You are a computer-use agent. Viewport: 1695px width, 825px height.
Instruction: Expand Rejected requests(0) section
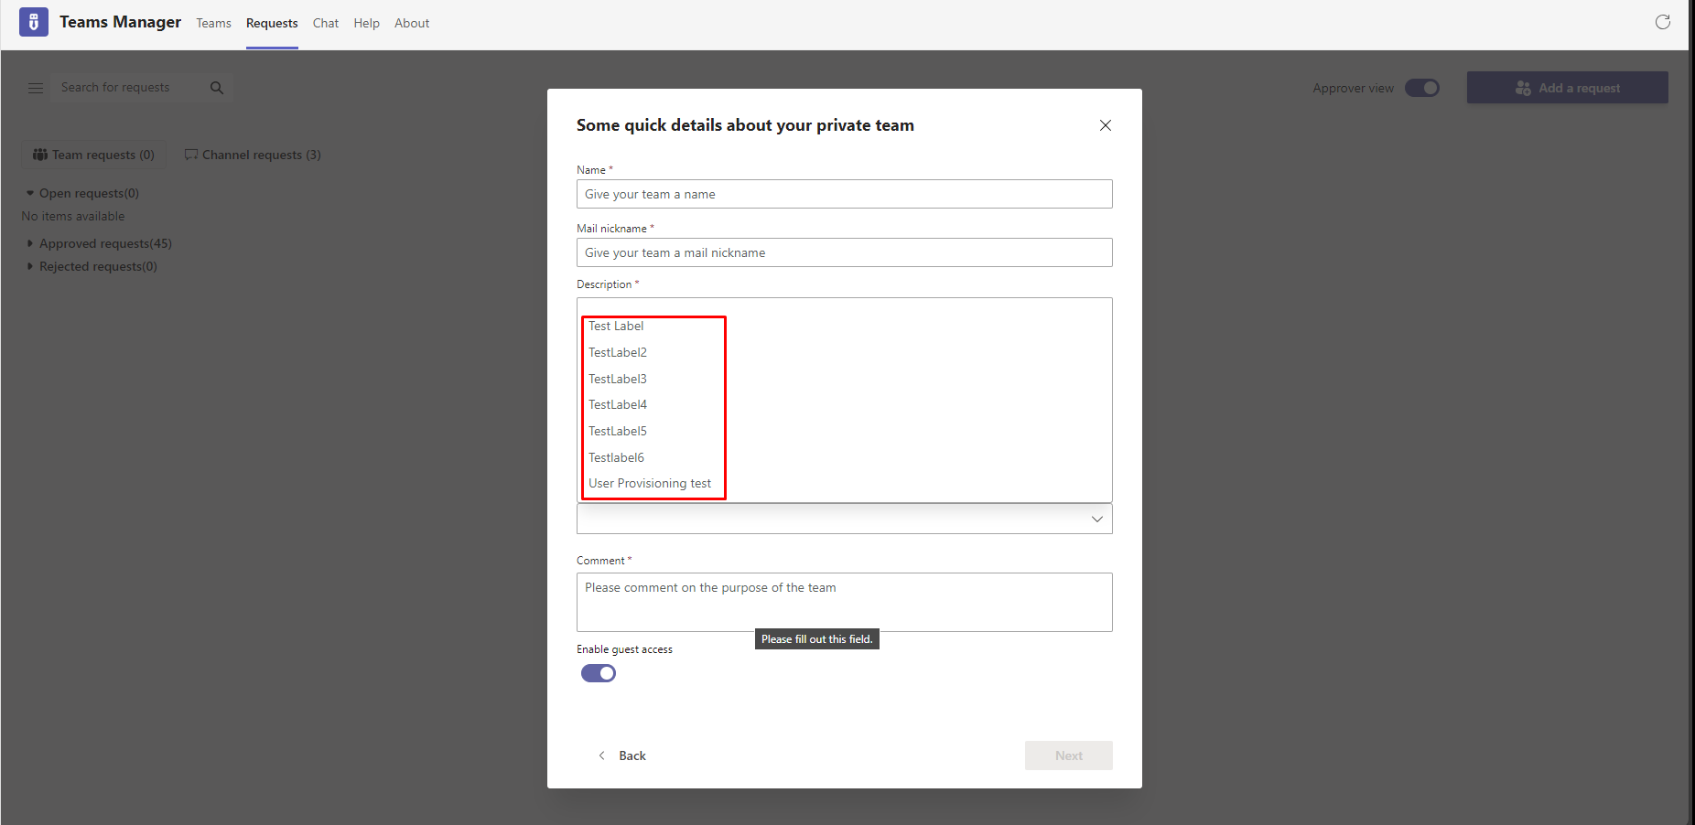click(x=92, y=266)
